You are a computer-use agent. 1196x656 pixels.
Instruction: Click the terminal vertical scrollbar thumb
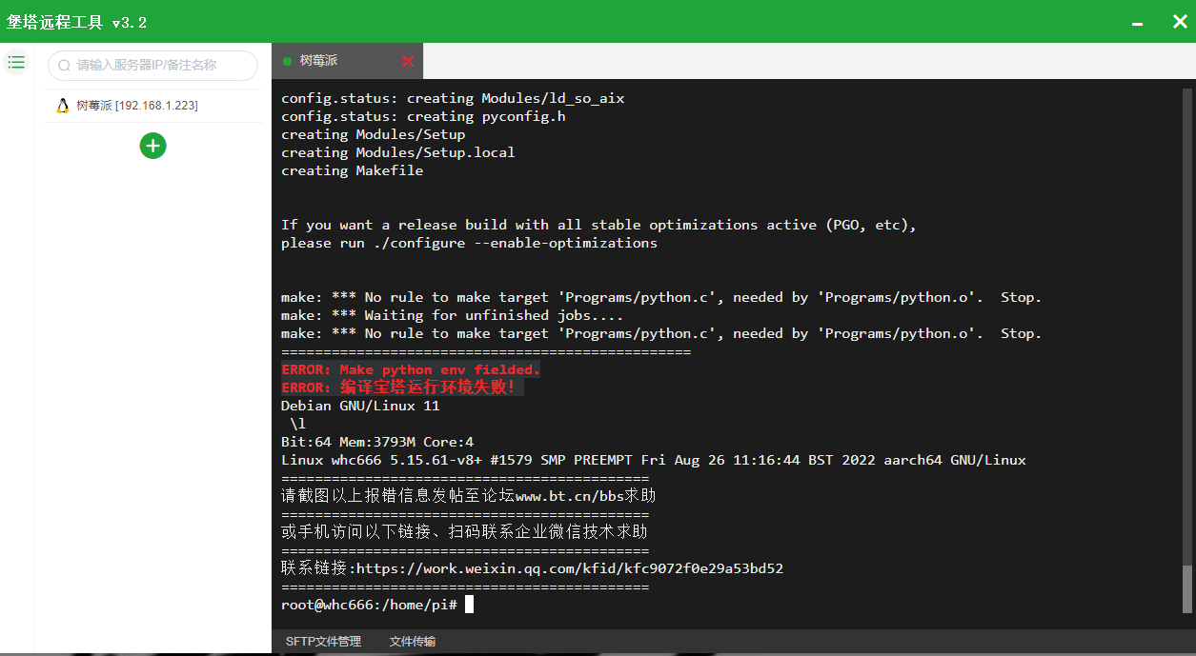click(1186, 588)
